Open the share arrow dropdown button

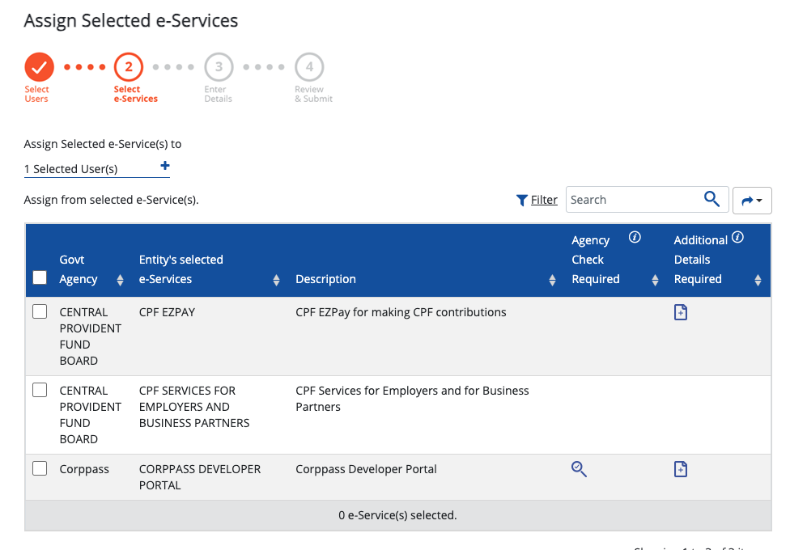(x=752, y=200)
